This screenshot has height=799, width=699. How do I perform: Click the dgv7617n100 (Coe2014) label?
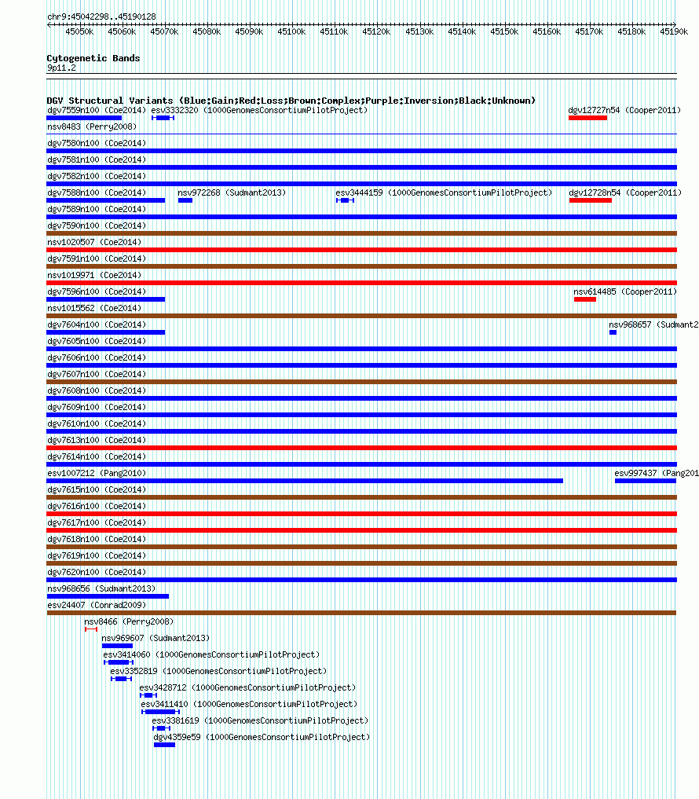tap(97, 522)
